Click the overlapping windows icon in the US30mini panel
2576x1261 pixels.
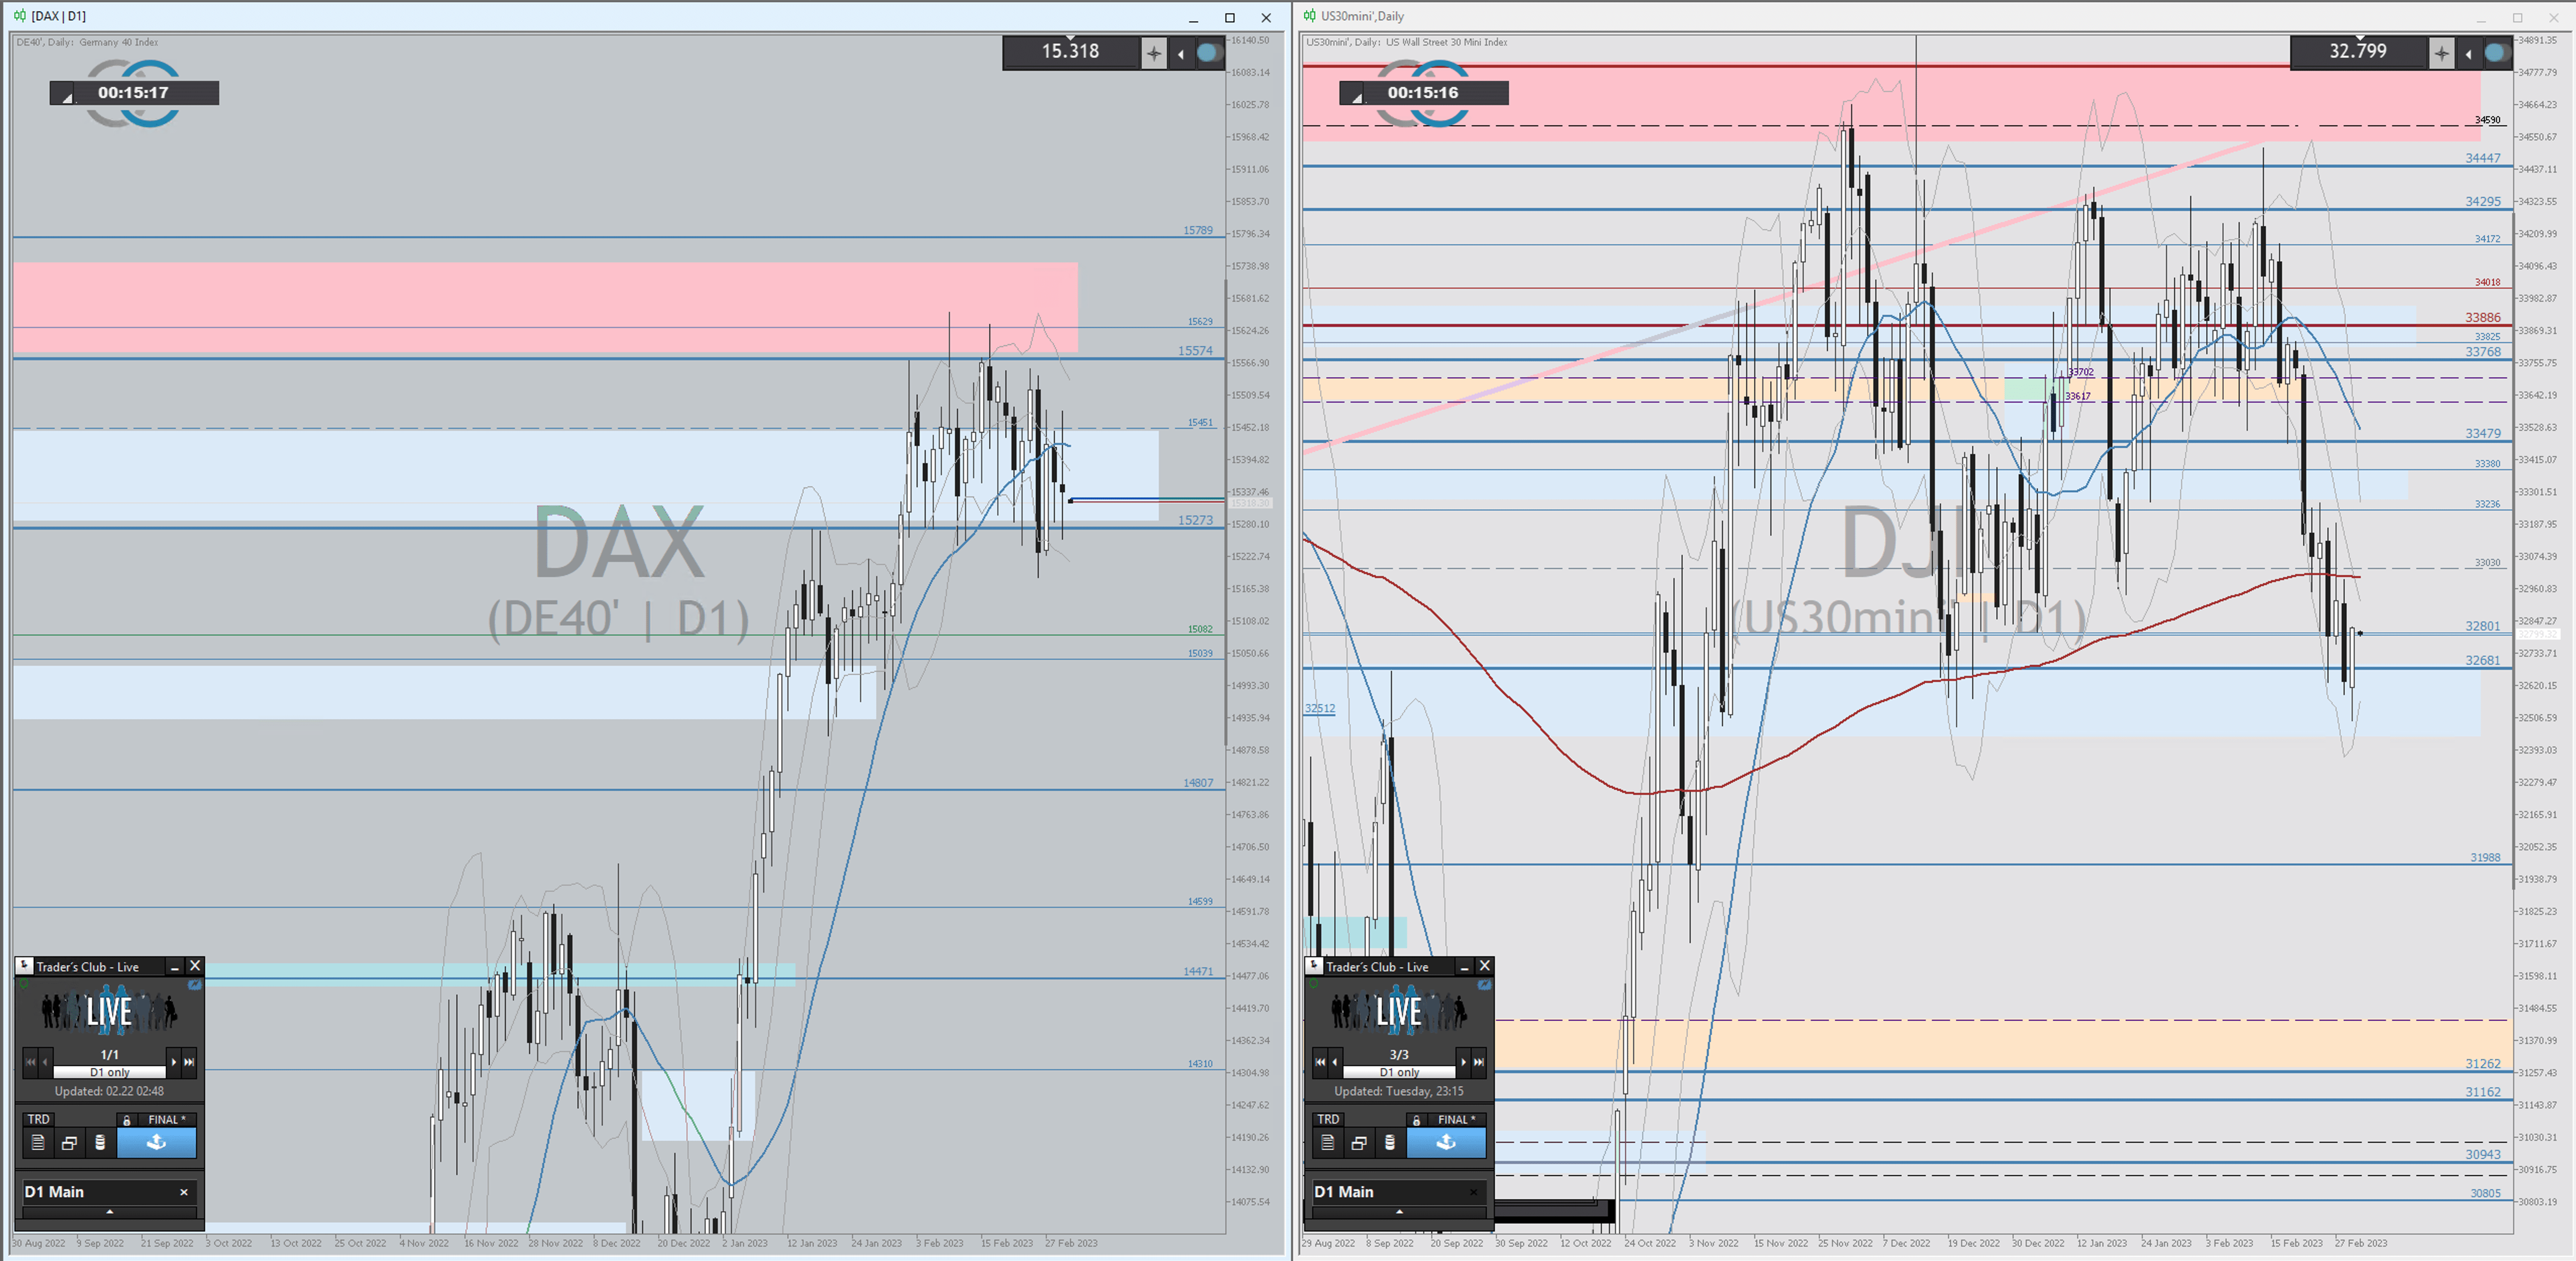tap(1359, 1142)
